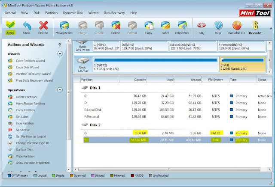Image resolution: width=275 pixels, height=187 pixels.
Task: Sort by the Used column header
Action: (161, 80)
